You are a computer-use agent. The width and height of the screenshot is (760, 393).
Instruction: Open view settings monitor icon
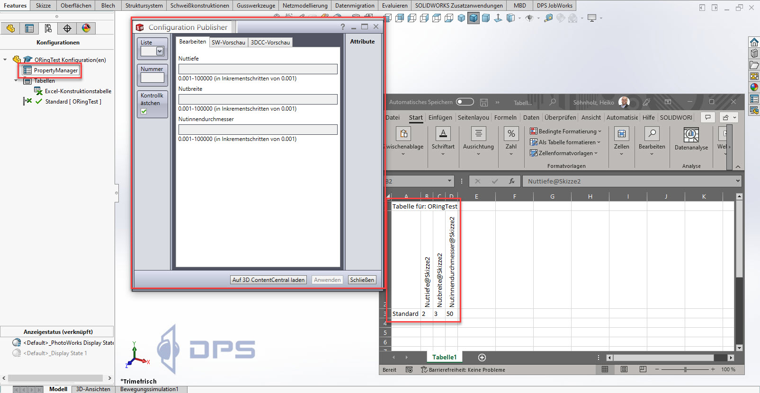point(592,18)
